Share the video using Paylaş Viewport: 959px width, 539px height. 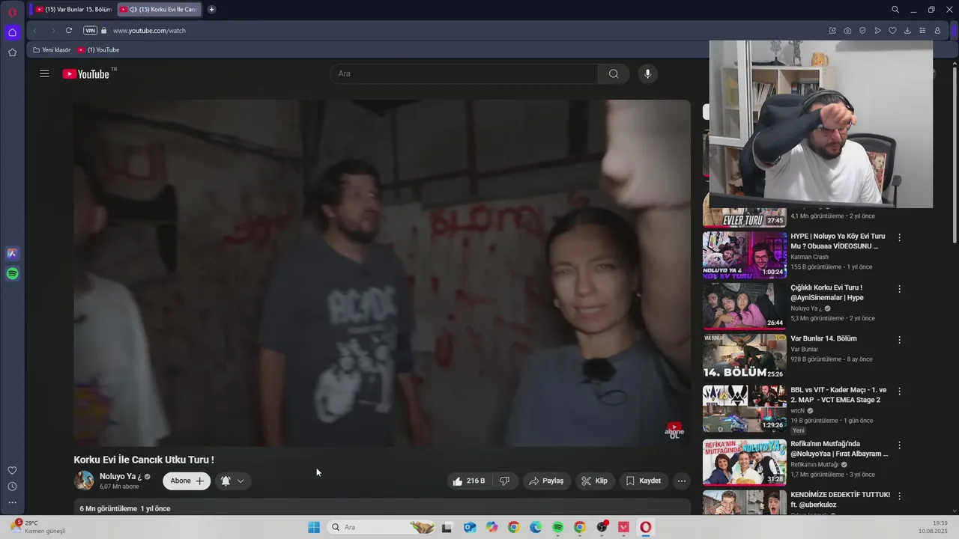(x=546, y=481)
